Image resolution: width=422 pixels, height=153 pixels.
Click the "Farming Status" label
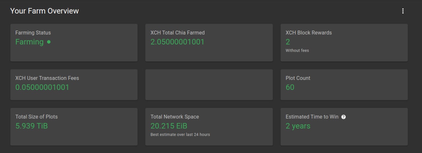[33, 33]
